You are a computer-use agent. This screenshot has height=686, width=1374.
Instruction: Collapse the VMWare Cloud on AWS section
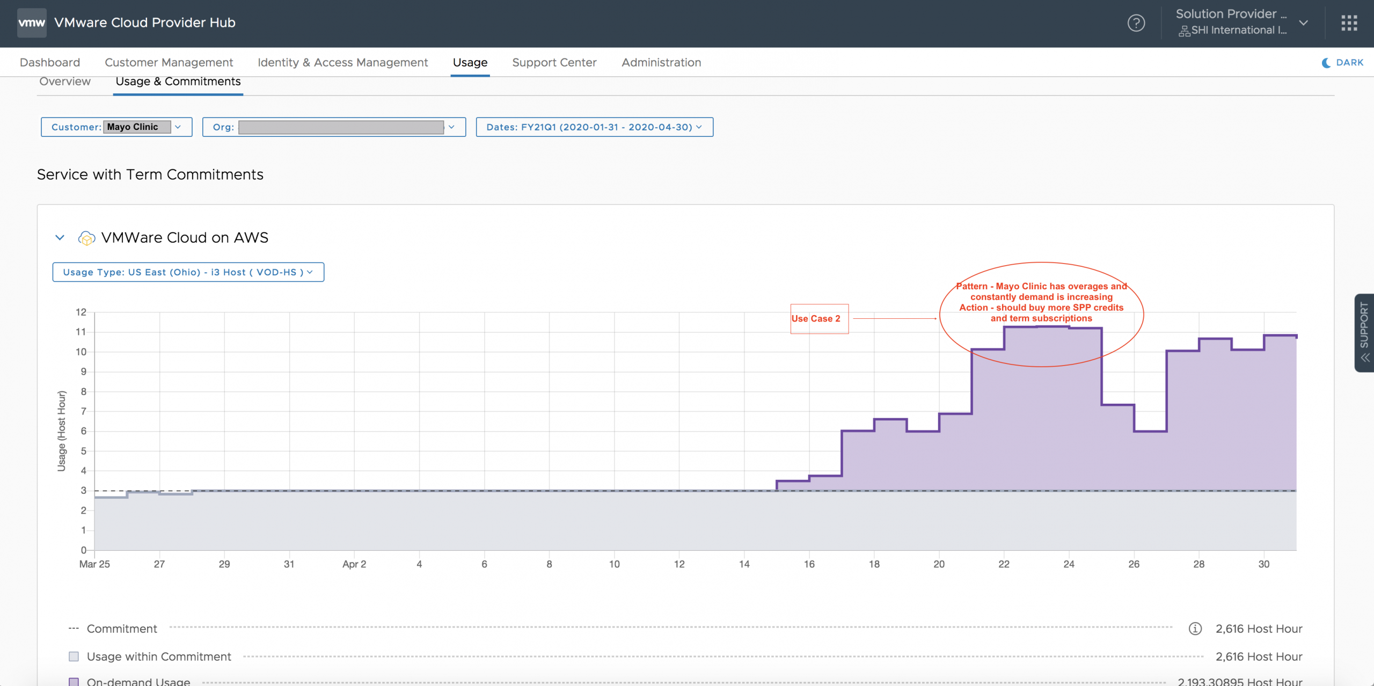[x=60, y=238]
